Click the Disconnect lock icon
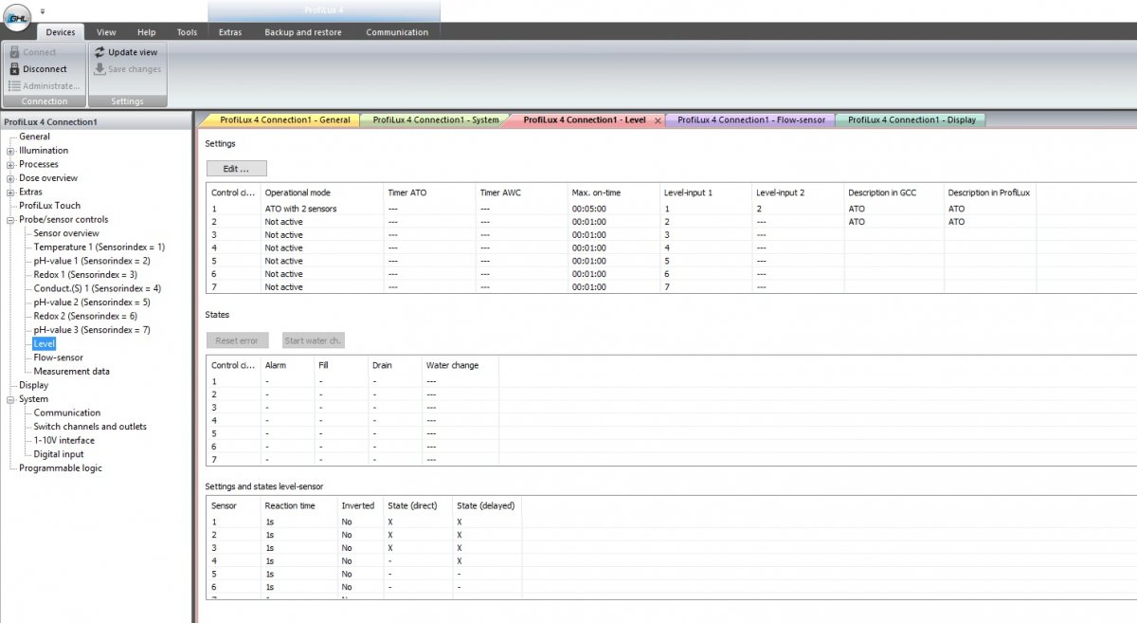This screenshot has width=1137, height=623. (x=14, y=69)
